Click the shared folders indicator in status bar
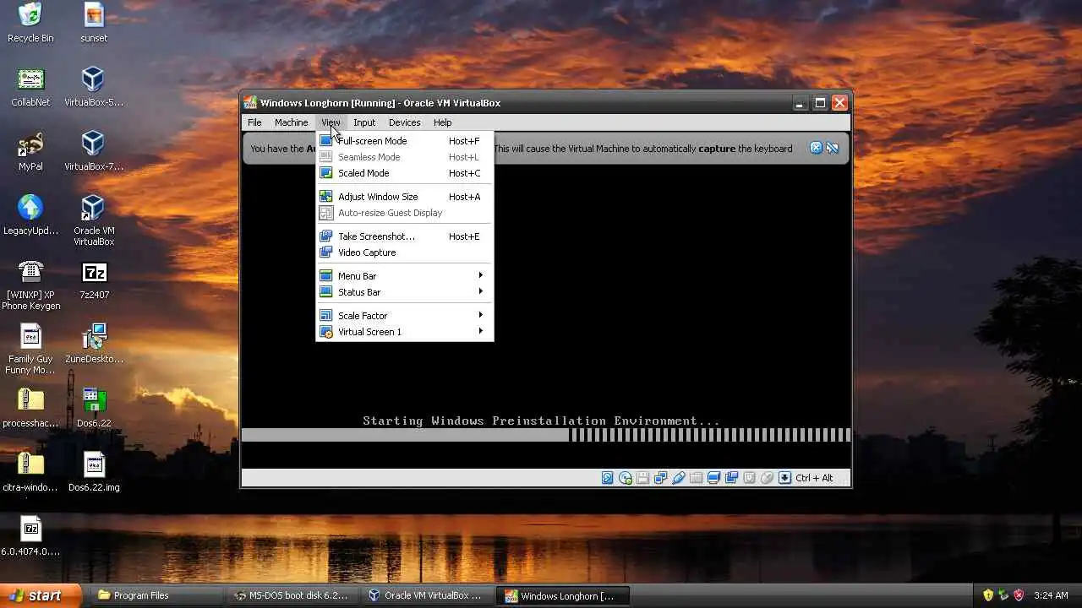 [x=696, y=478]
